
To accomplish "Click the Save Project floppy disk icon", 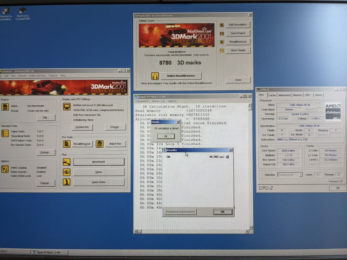I will coord(222,34).
